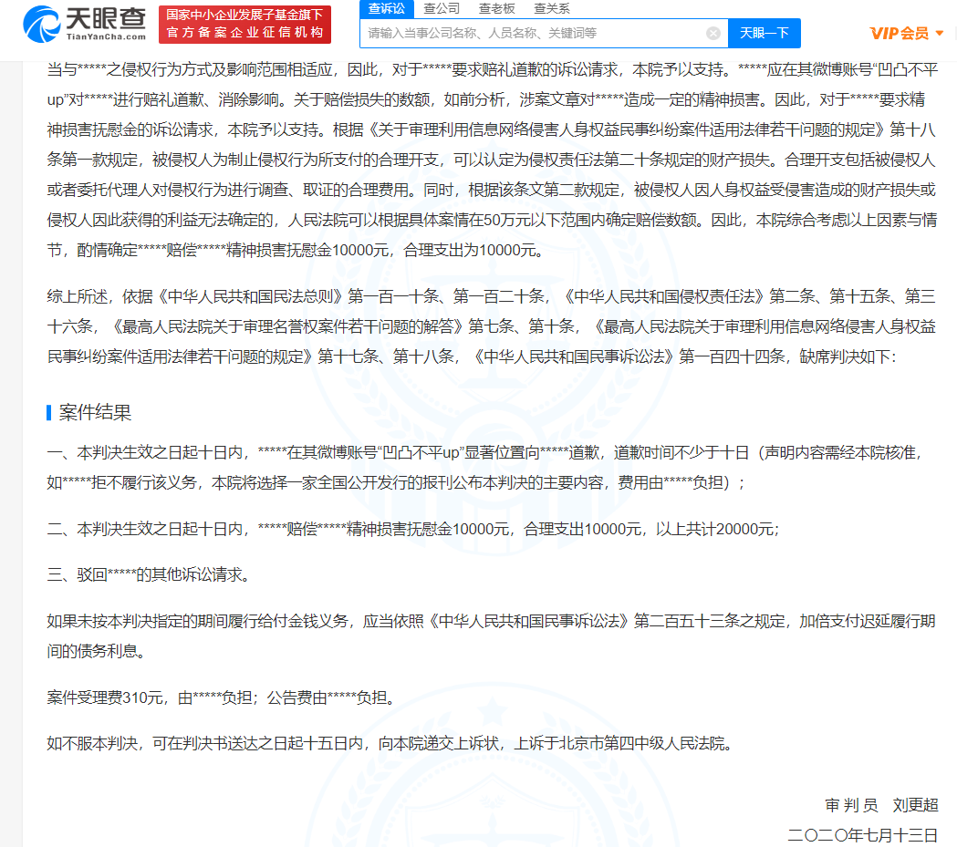
Task: Click the 案件结果 section heading
Action: [x=95, y=413]
